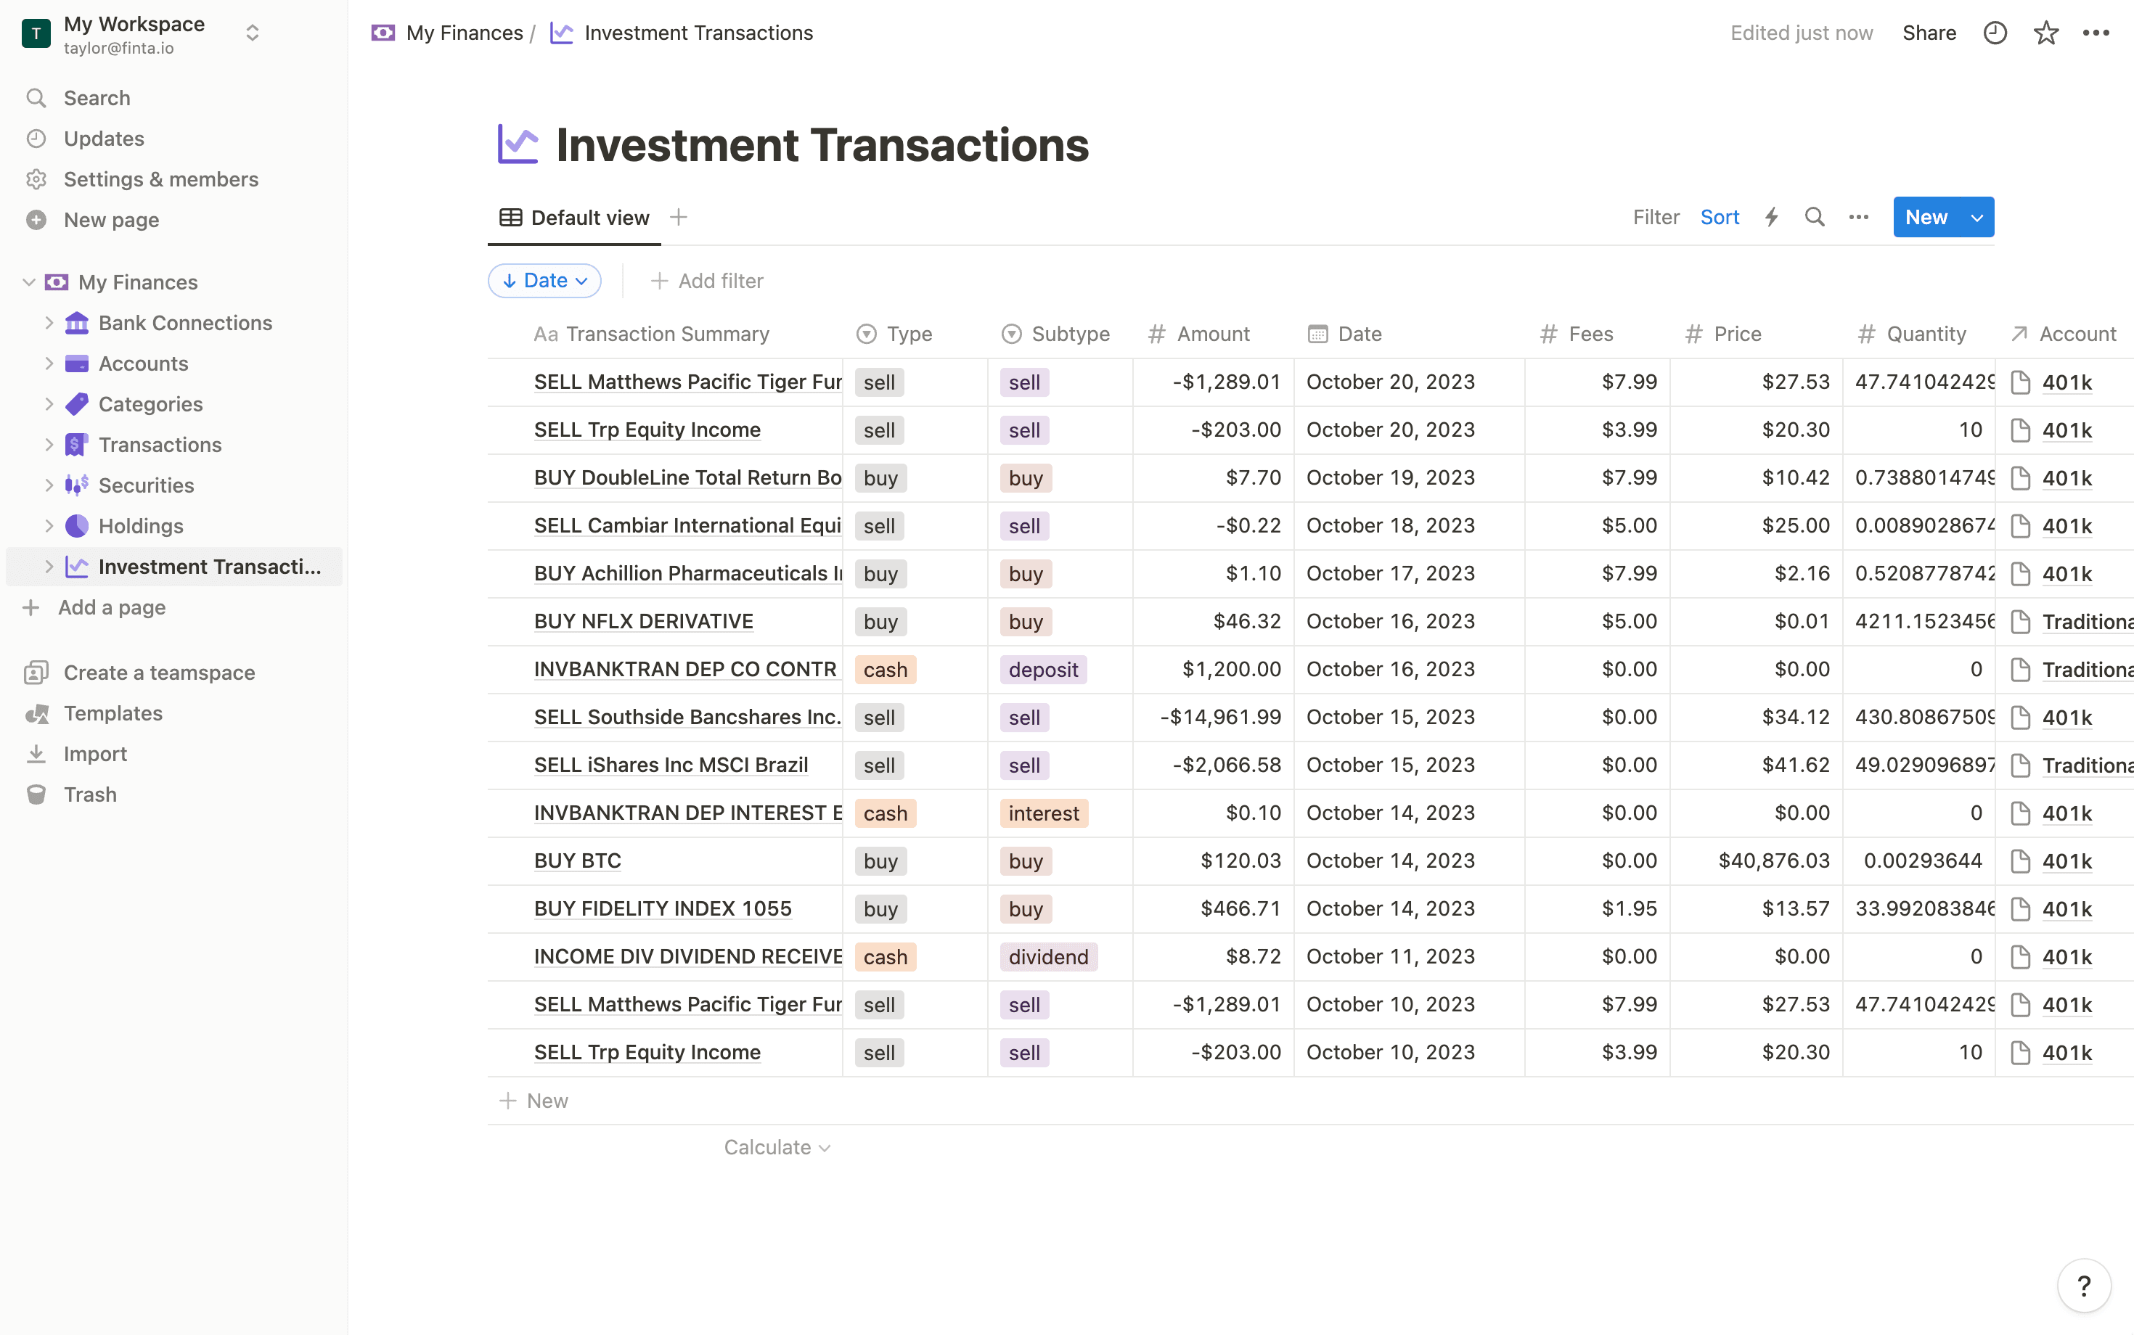Open the Updates panel
Screen dimensions: 2134x1335
(x=103, y=138)
